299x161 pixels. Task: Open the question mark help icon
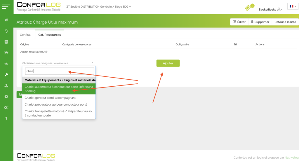6,118
